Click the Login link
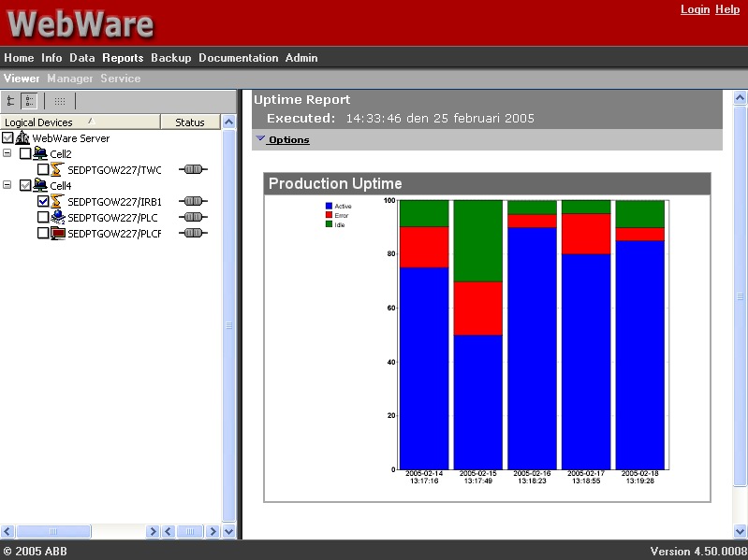 695,9
